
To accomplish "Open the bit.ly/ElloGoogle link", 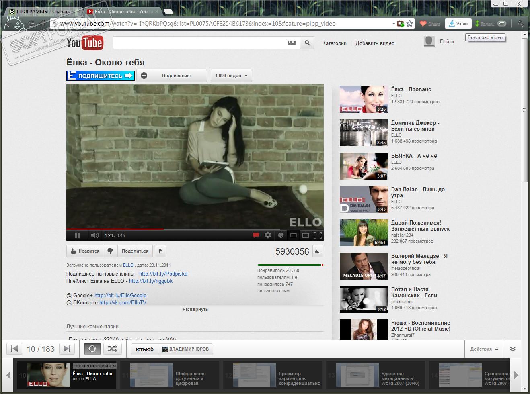I will (120, 296).
